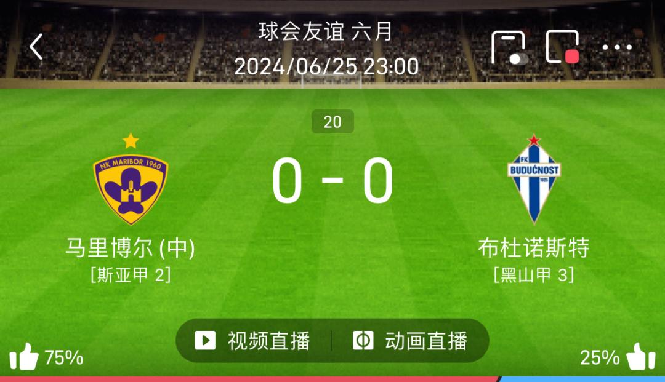
Task: Click the match minute badge 20
Action: (x=332, y=122)
